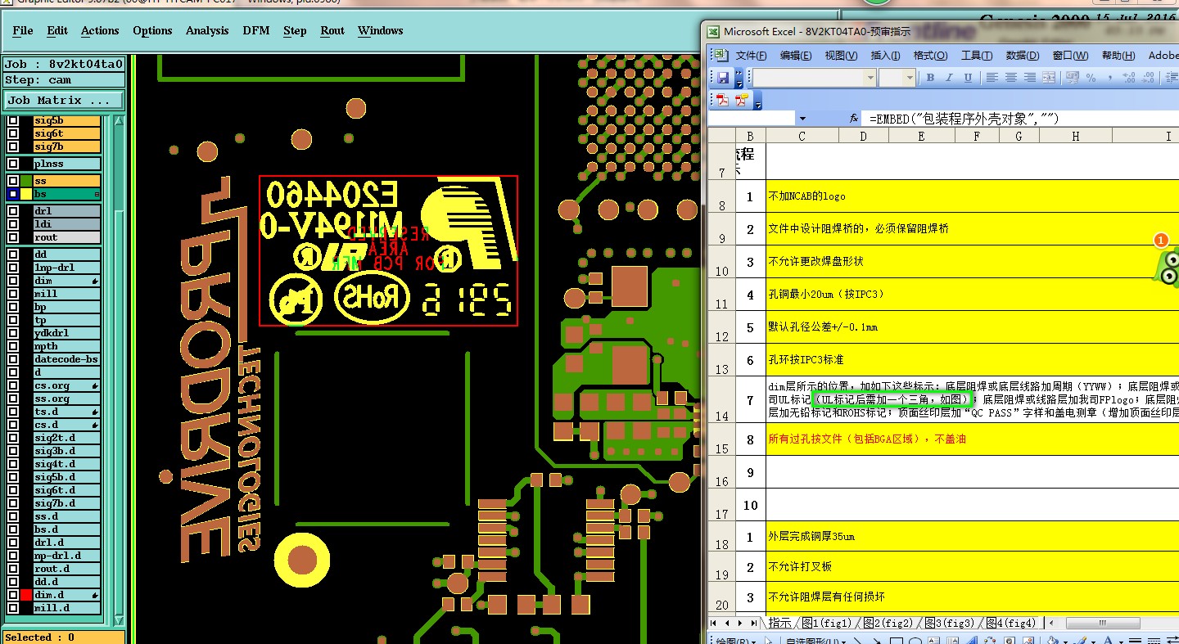The image size is (1179, 644).
Task: Toggle checkbox for layer rout
Action: pos(13,237)
